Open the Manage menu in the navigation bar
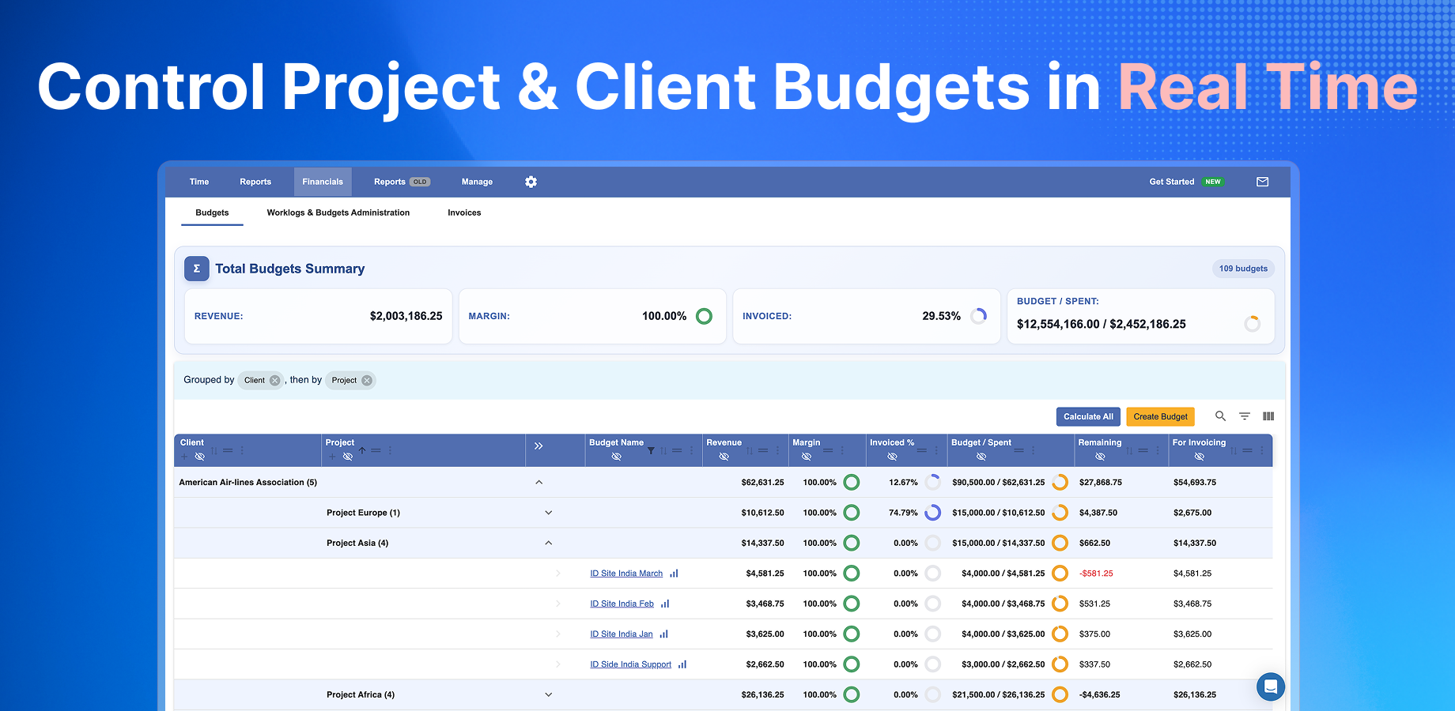1455x711 pixels. pyautogui.click(x=477, y=182)
